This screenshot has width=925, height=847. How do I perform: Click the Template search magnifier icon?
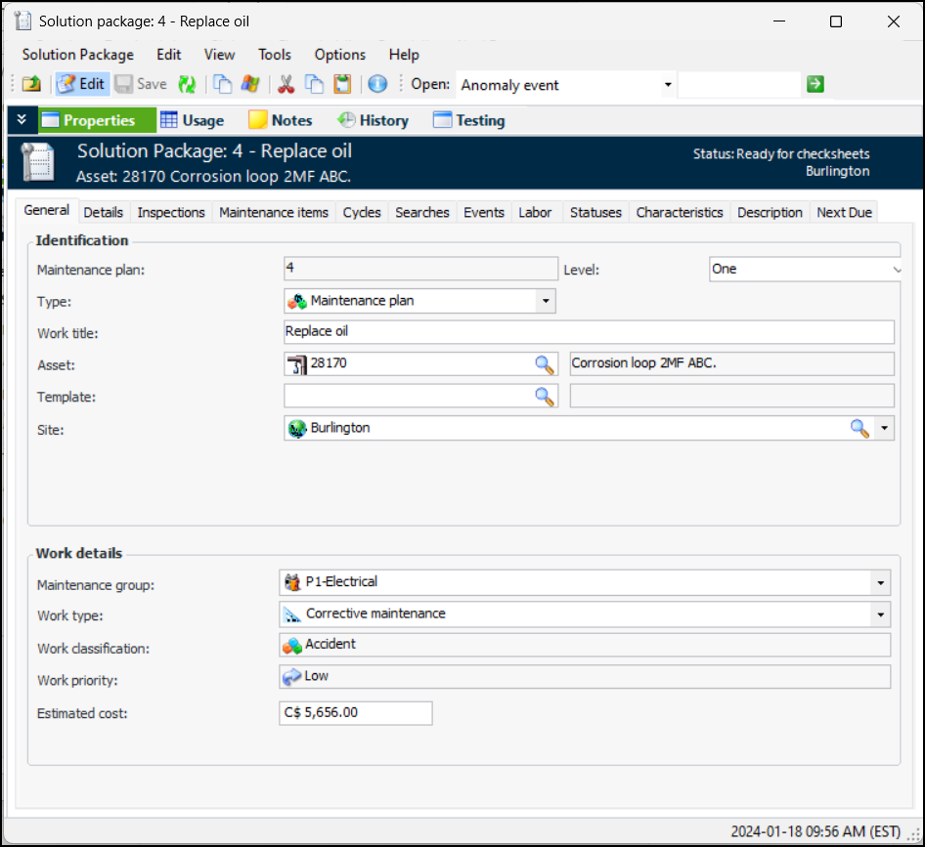click(x=544, y=396)
